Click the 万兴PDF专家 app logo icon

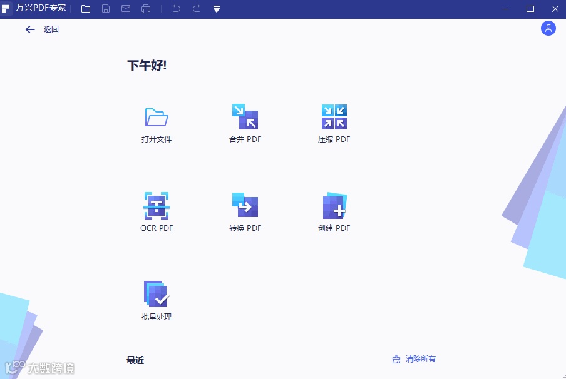6,8
